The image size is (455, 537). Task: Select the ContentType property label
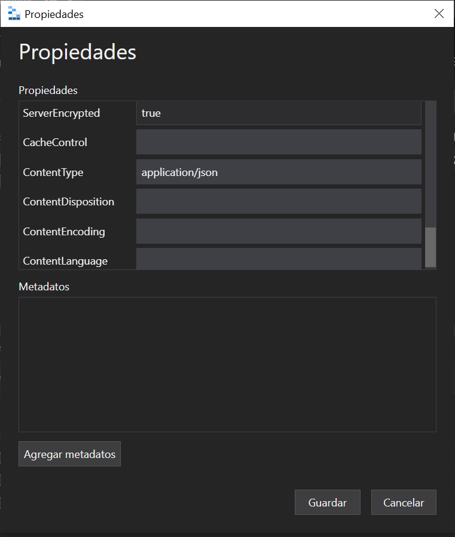click(53, 172)
